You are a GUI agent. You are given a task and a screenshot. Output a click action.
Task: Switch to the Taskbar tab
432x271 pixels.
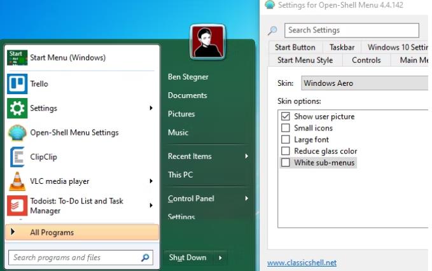coord(342,47)
